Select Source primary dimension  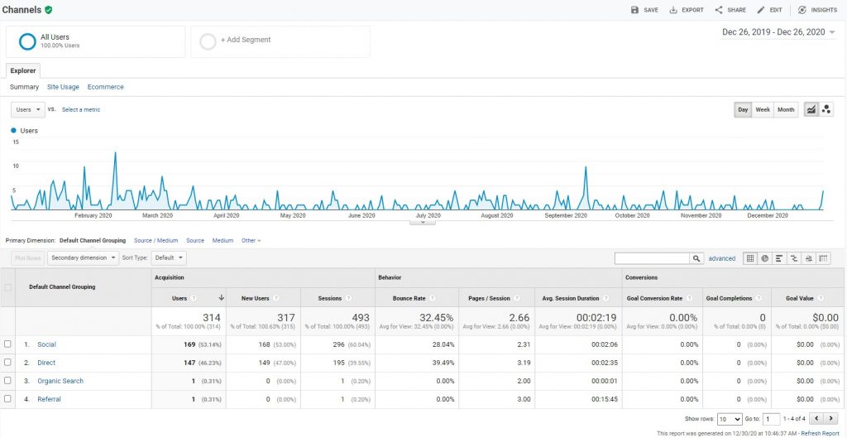click(195, 241)
